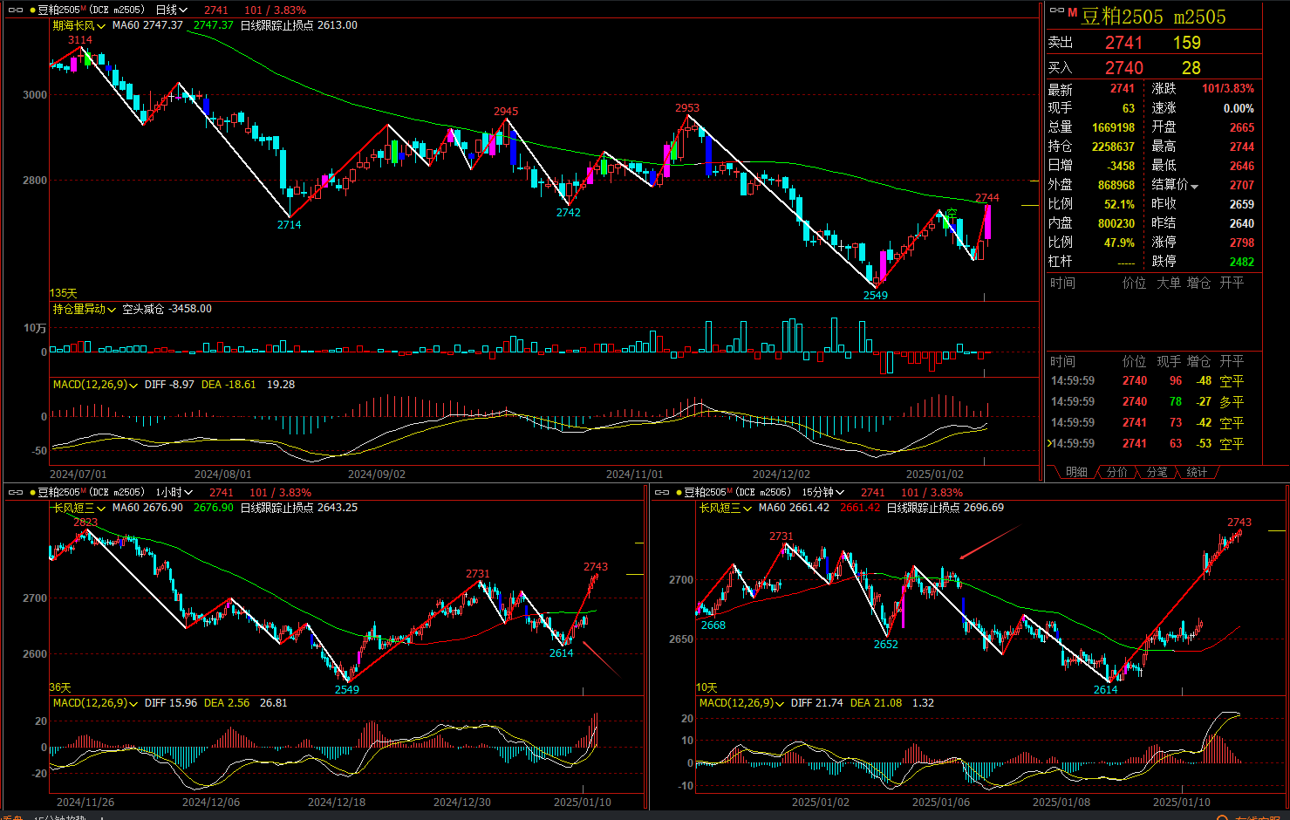1290x820 pixels.
Task: Click the 日线跟踪止损点 2613.00 readout
Action: tap(299, 25)
